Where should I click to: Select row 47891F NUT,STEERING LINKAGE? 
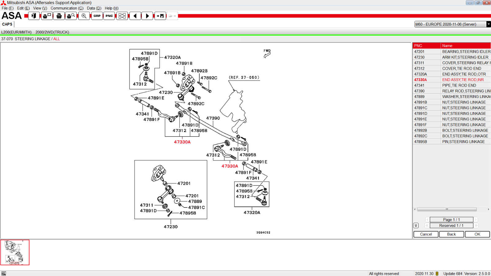coord(452,125)
